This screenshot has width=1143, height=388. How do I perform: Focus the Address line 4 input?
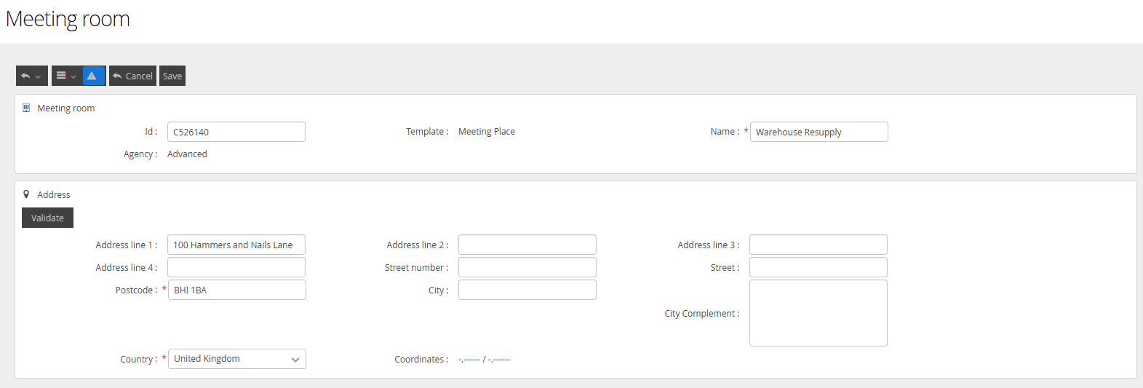[x=236, y=267]
